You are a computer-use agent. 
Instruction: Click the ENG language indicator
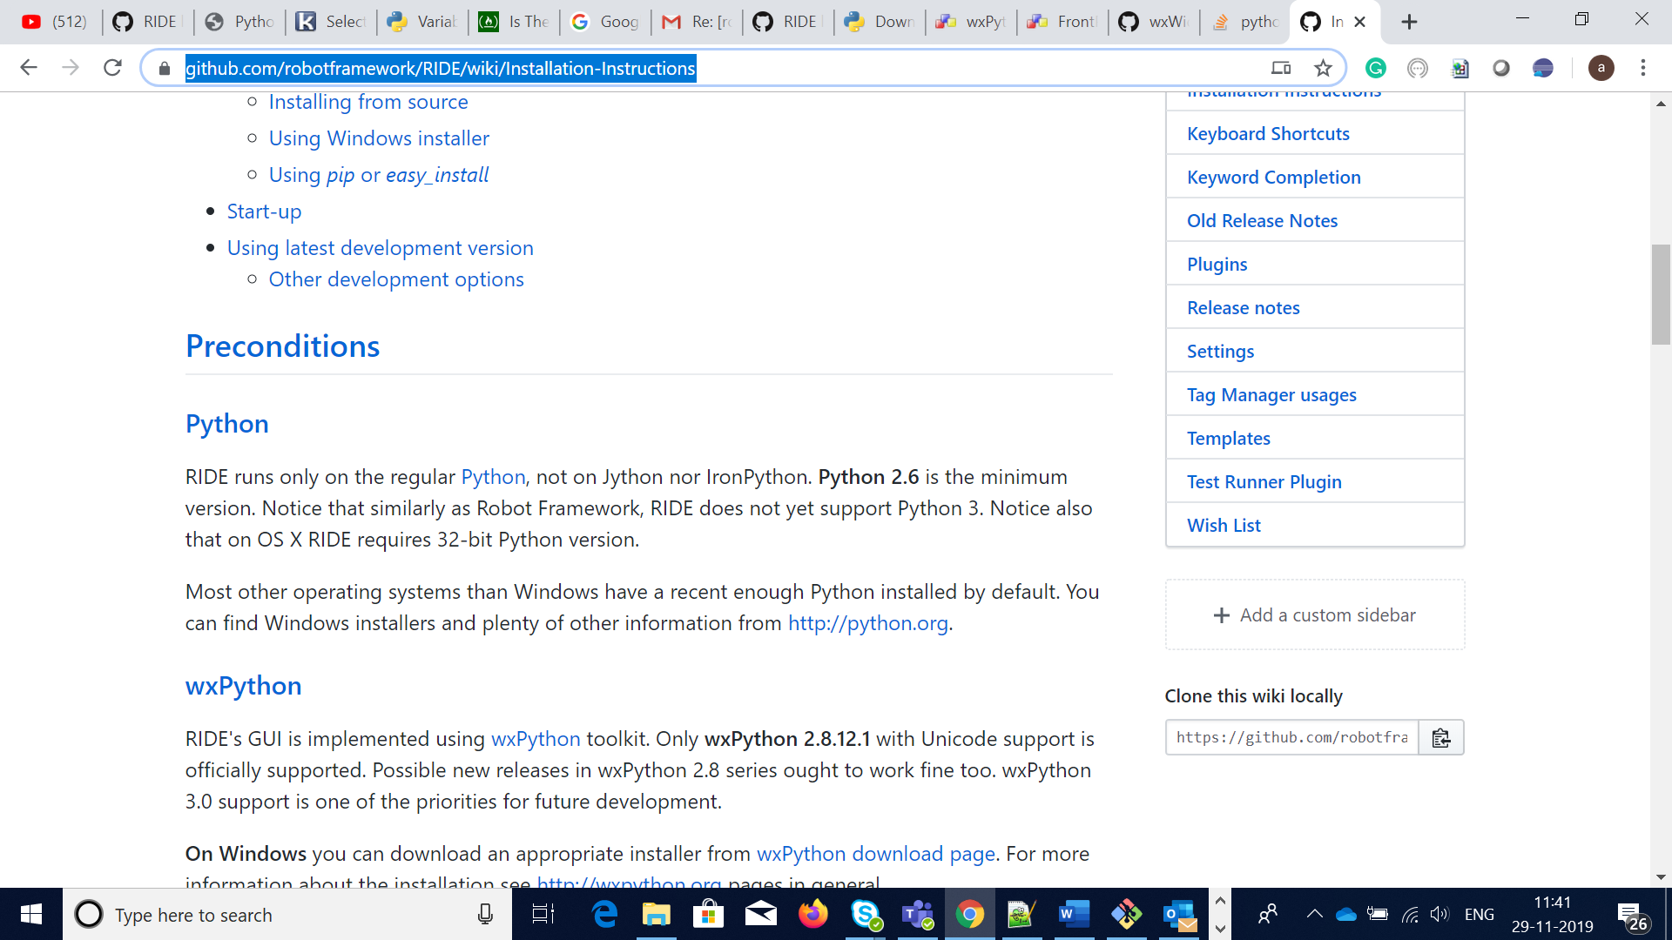click(1479, 915)
